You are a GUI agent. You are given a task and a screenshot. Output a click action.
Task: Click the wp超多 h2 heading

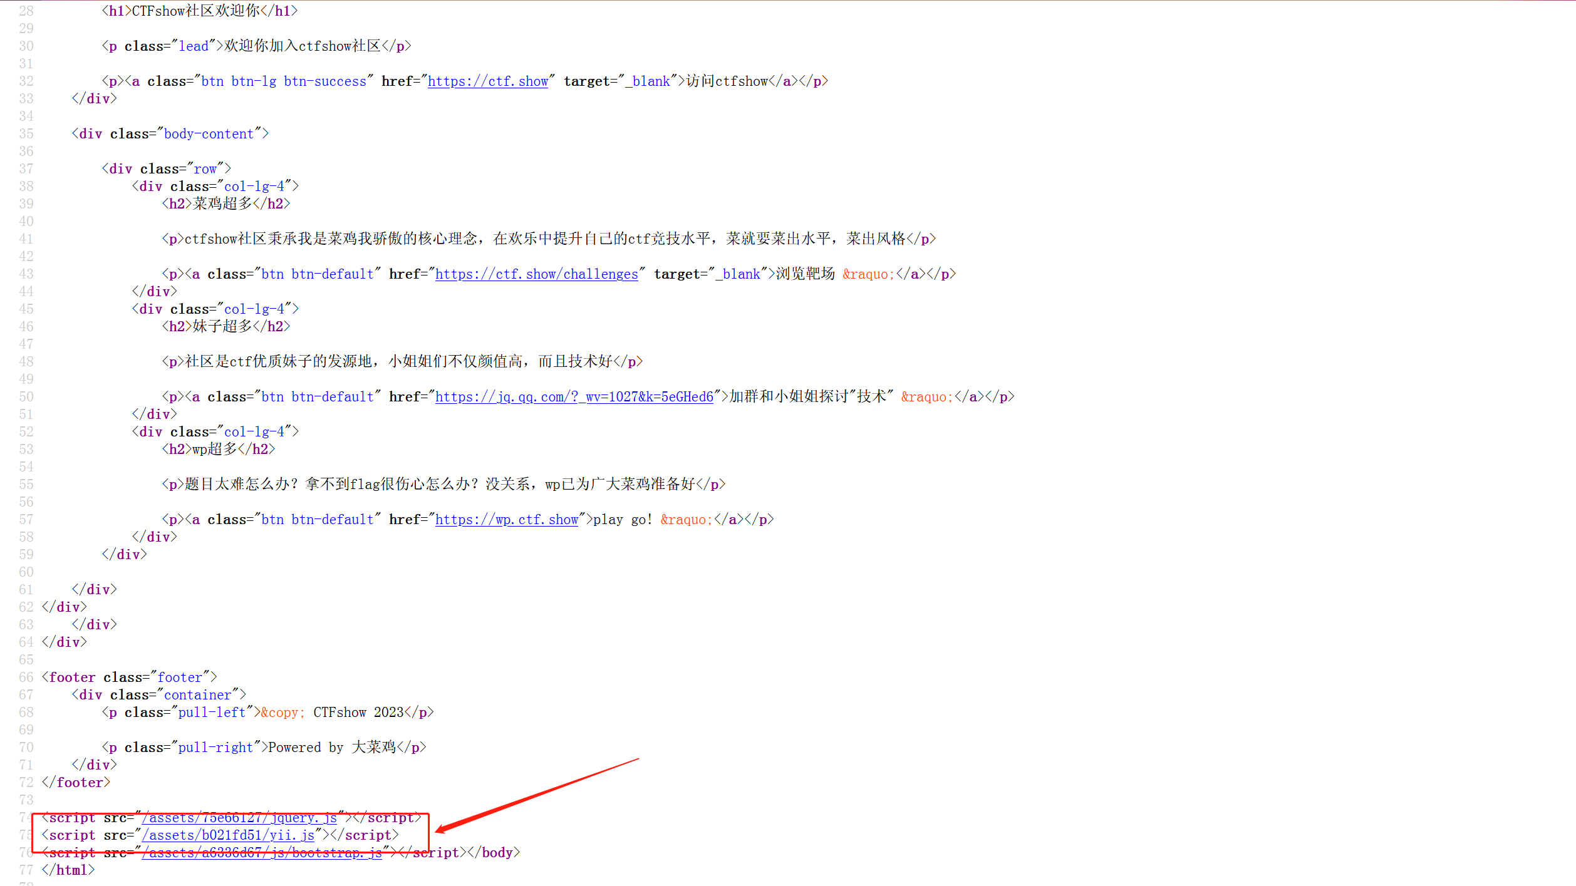pyautogui.click(x=215, y=450)
